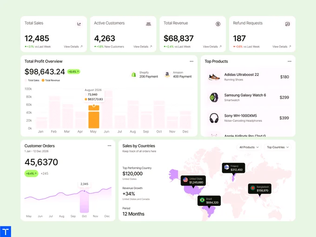
Task: Click the $98,643.24 total profit value
Action: 45,72
